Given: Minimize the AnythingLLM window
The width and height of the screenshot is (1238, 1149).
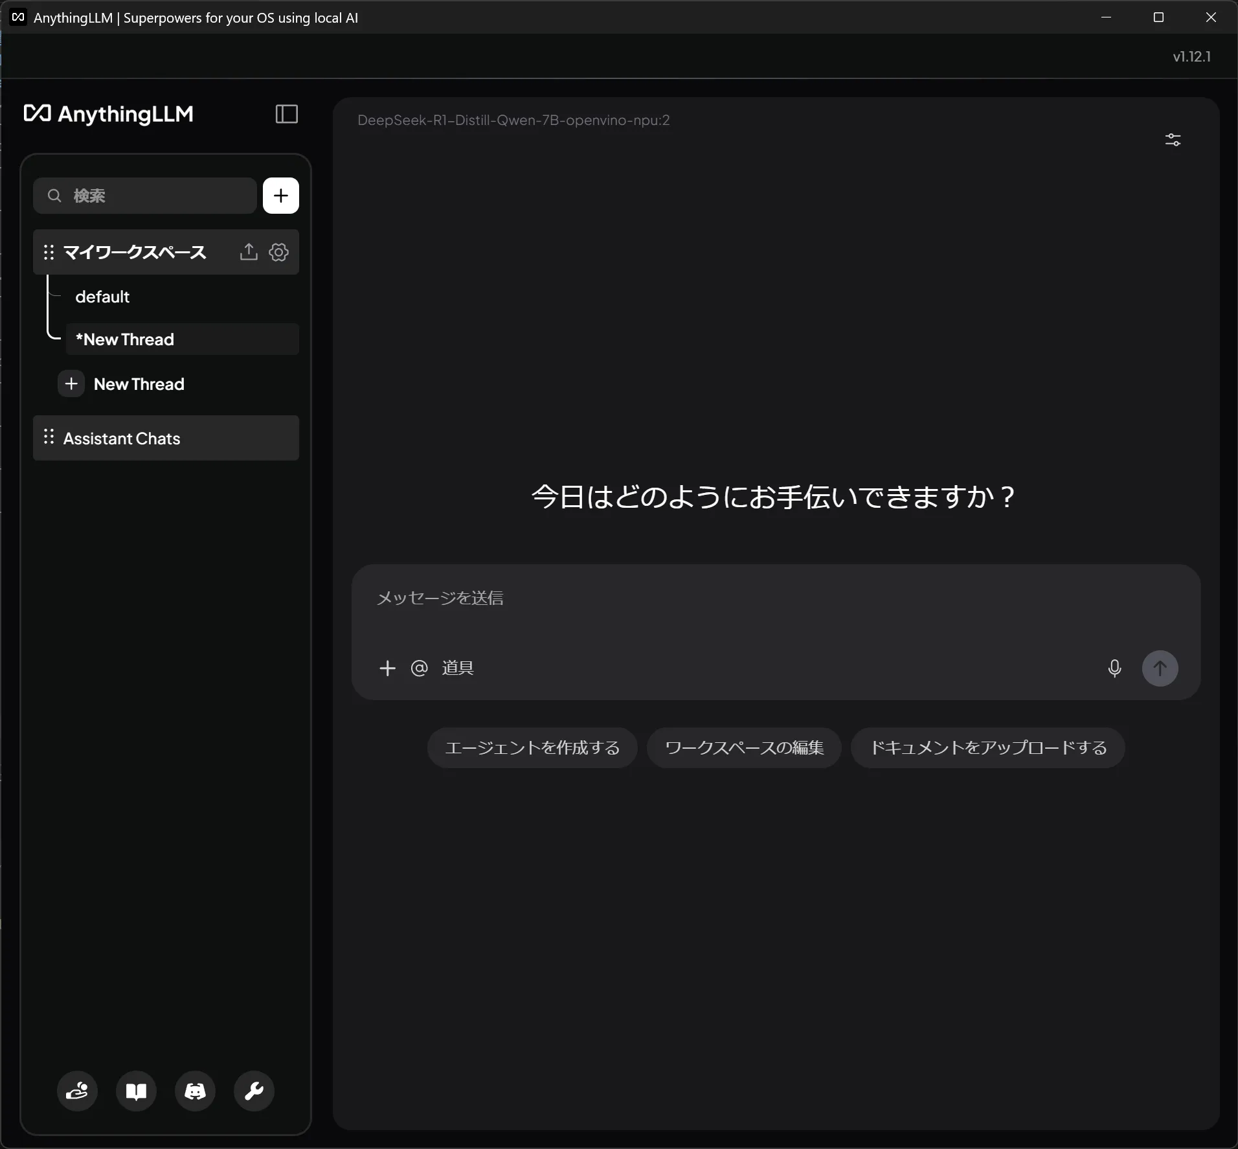Looking at the screenshot, I should 1106,17.
